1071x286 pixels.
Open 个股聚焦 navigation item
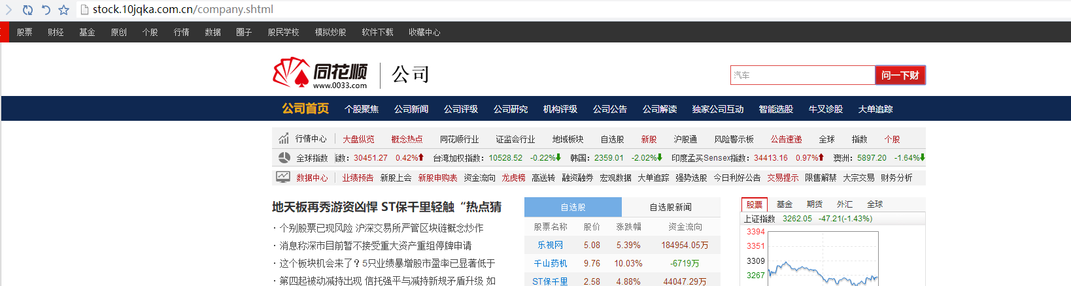pos(362,109)
